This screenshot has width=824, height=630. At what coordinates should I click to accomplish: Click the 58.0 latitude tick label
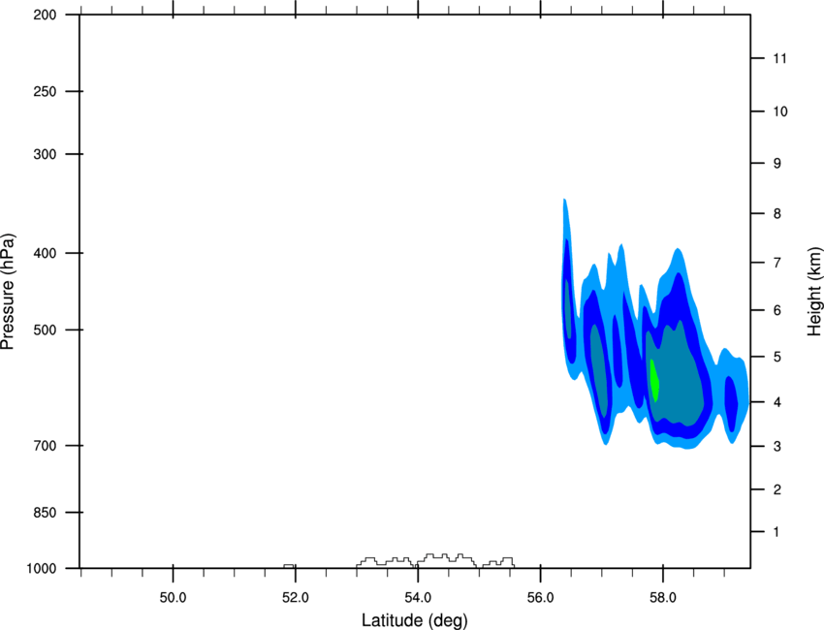coord(663,598)
